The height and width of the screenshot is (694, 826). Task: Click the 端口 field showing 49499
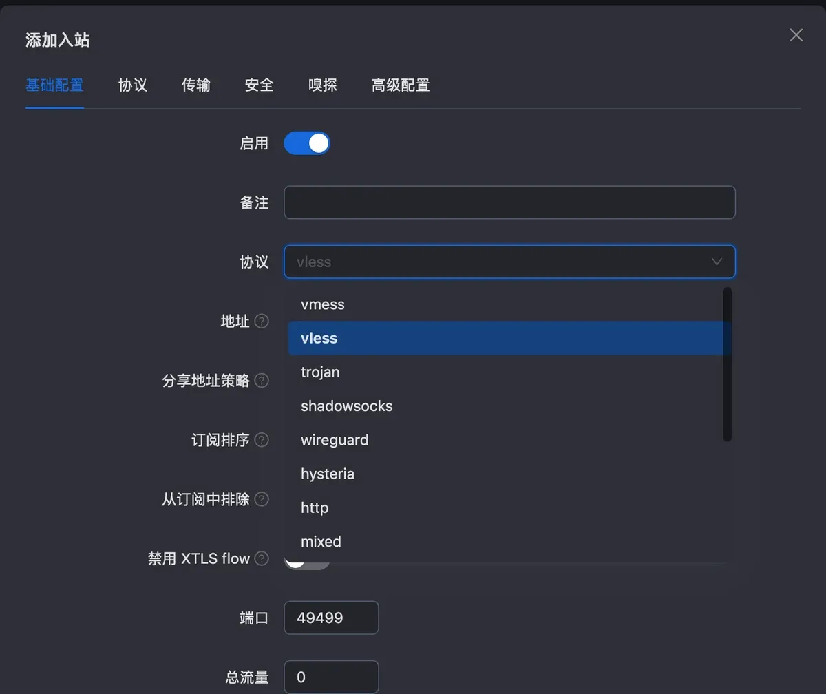coord(331,618)
